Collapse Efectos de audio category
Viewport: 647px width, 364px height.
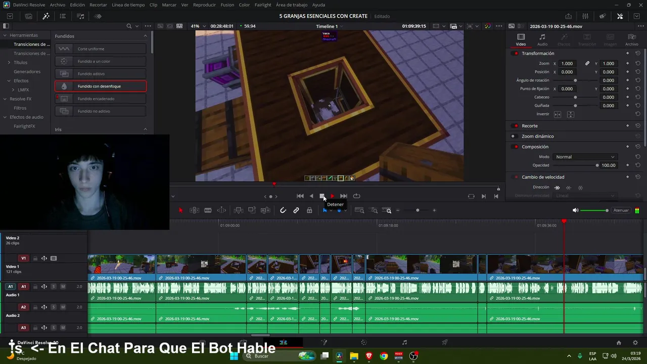point(5,117)
